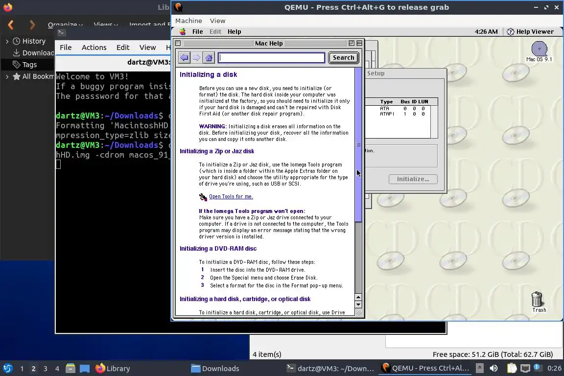Go forward in Library window
Viewport: 564px width, 376px height.
click(32, 25)
